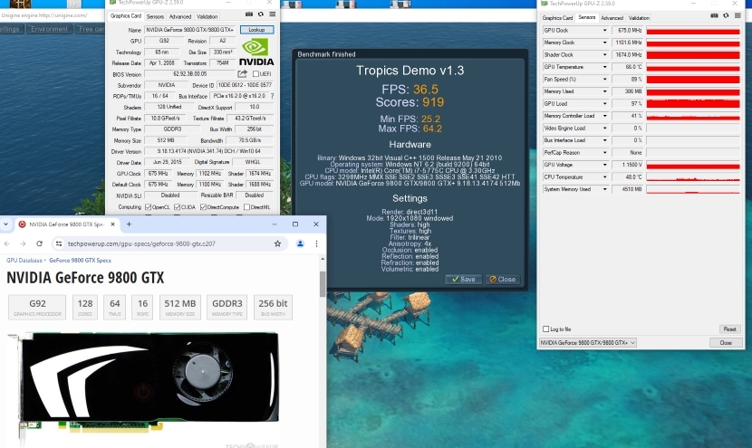Viewport: 752px width, 448px height.
Task: Click the Environment tab in Unigine window
Action: click(x=50, y=29)
